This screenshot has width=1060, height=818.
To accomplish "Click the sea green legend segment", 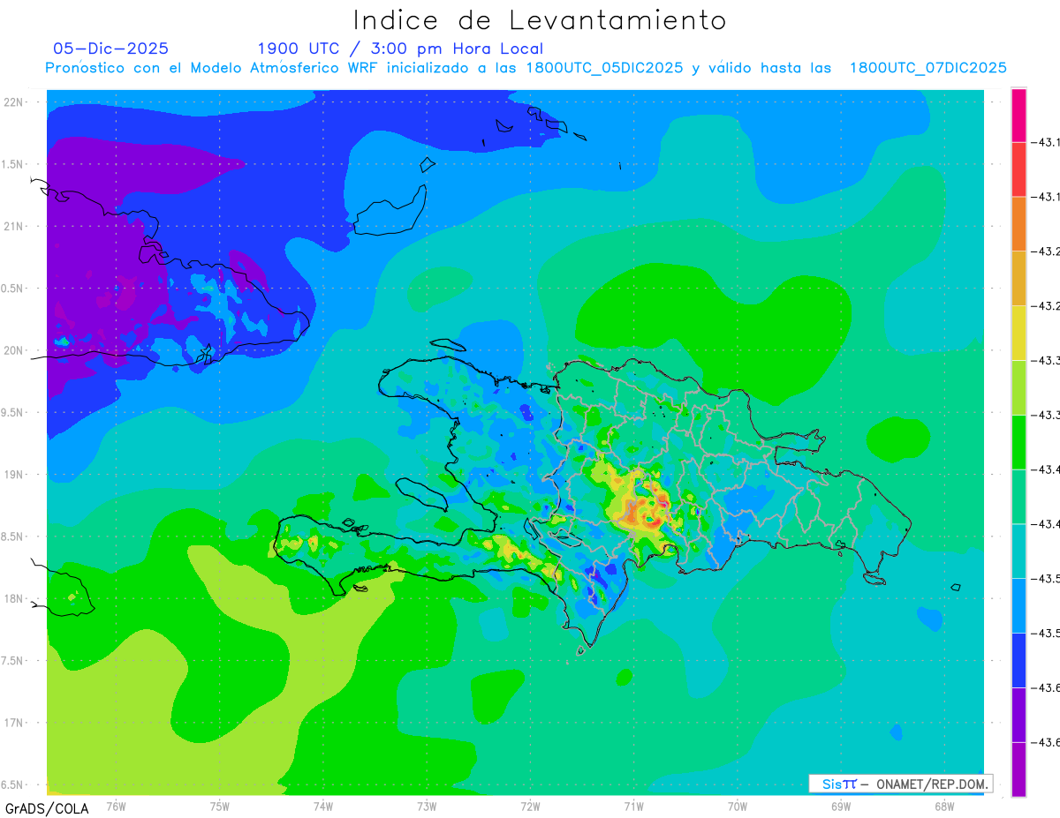I will pos(1018,497).
